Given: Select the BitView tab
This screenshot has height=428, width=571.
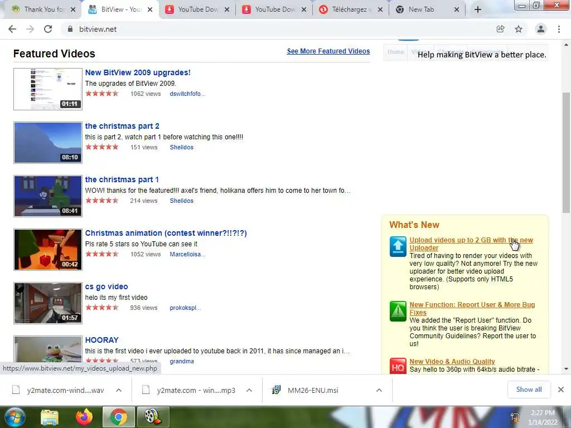Looking at the screenshot, I should pyautogui.click(x=120, y=9).
